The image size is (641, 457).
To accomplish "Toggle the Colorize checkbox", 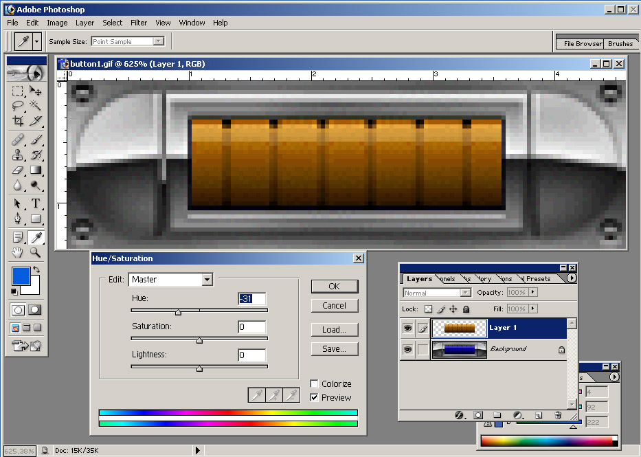I will click(314, 384).
